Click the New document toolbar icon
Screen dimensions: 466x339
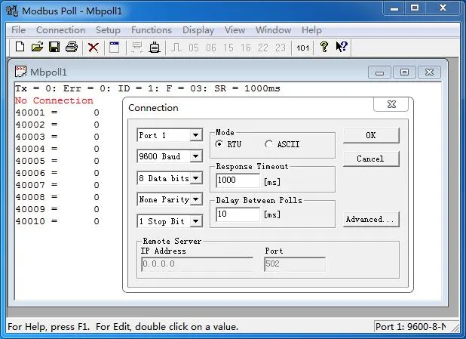click(20, 47)
